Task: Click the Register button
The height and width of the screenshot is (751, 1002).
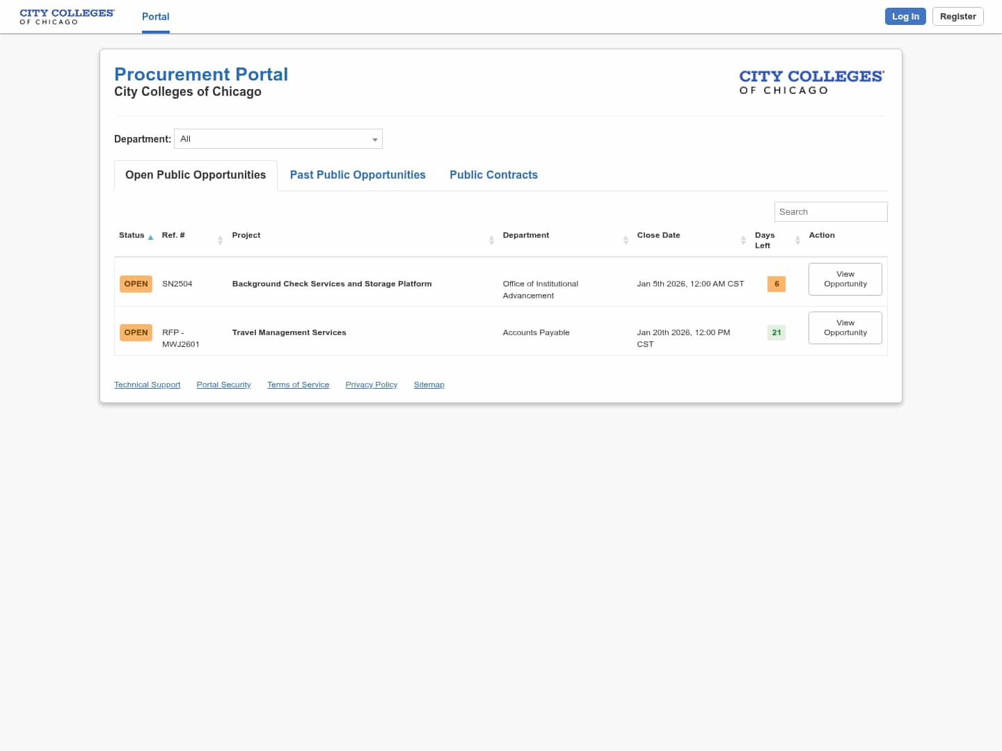Action: 957,16
